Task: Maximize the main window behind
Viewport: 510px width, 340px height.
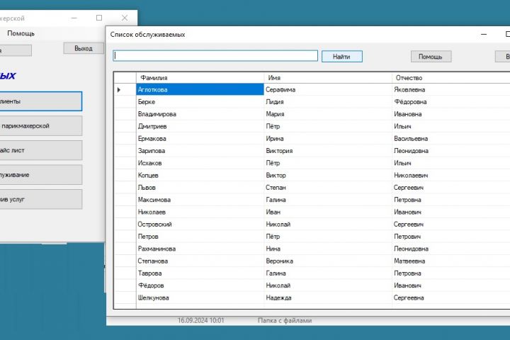Action: click(x=99, y=18)
